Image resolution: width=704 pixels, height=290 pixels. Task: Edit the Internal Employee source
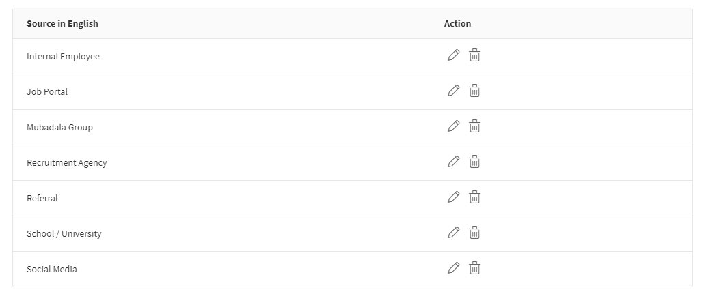453,55
